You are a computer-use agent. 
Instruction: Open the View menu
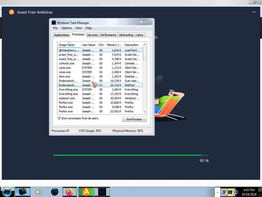pyautogui.click(x=79, y=28)
